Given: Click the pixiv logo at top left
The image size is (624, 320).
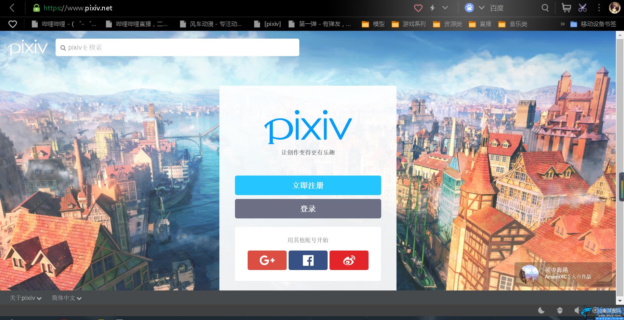Looking at the screenshot, I should (x=28, y=48).
